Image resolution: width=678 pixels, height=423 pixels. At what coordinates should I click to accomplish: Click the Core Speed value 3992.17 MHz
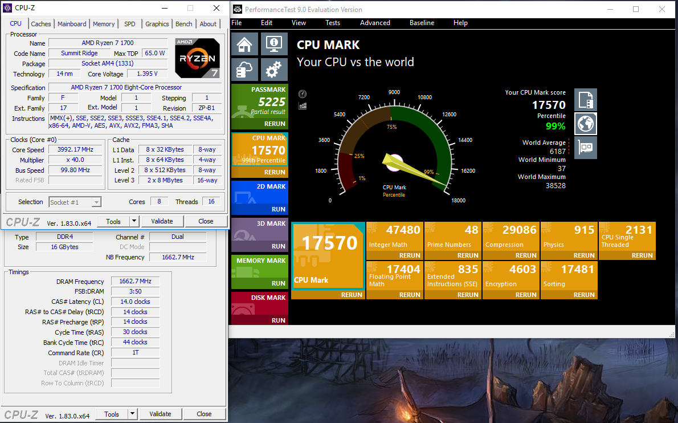click(75, 150)
